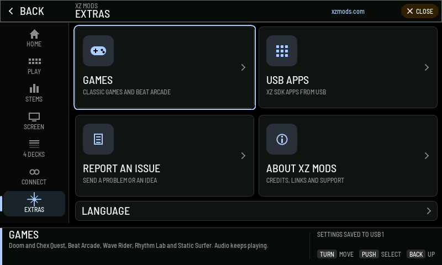Click the PUSH key hint

point(369,255)
